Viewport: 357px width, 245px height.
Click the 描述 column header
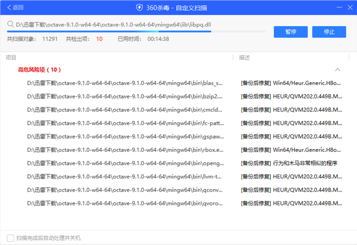[244, 57]
